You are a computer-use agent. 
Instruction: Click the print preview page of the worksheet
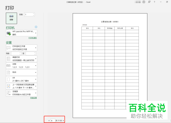(x=110, y=66)
